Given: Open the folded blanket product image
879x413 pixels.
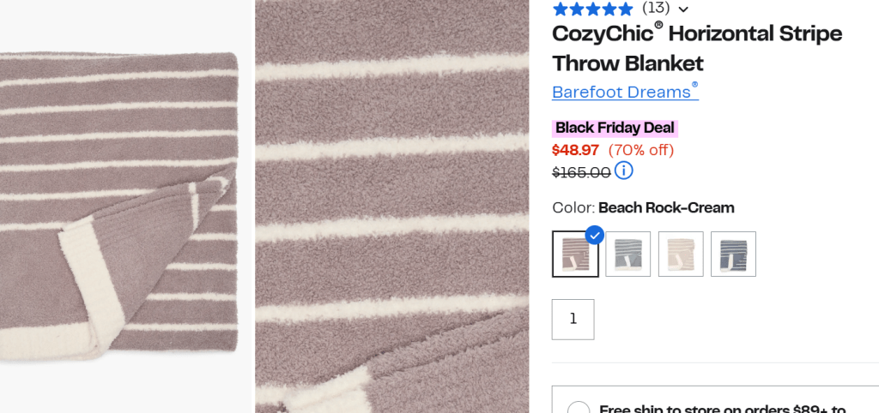Looking at the screenshot, I should (120, 206).
